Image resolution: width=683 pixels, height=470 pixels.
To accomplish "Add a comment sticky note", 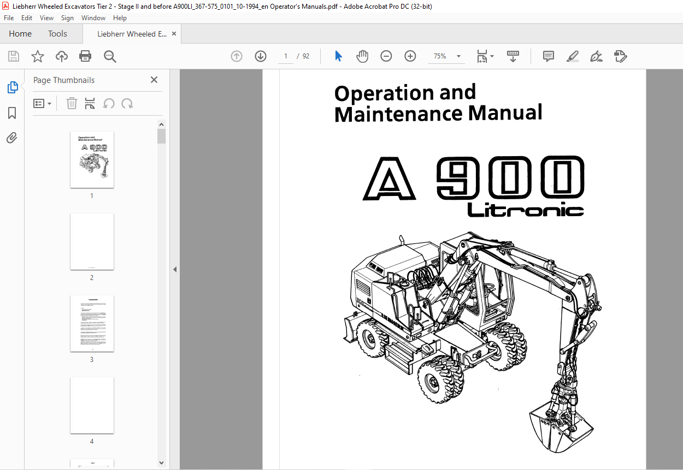I will 549,56.
